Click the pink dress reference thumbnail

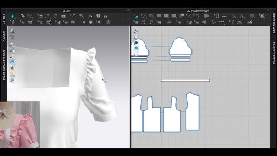point(20,125)
